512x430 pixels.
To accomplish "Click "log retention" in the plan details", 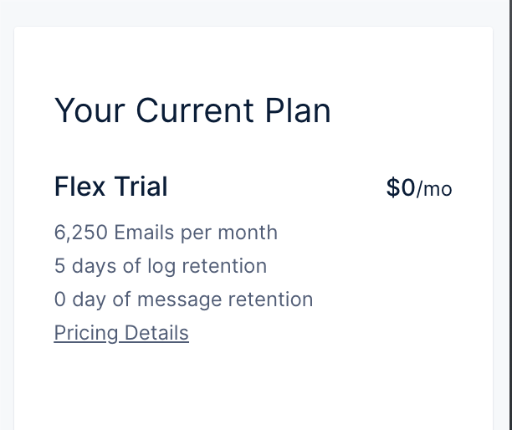I will point(207,266).
